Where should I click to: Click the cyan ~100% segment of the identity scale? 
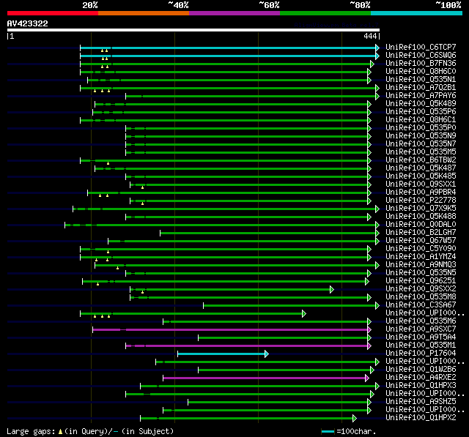[417, 13]
